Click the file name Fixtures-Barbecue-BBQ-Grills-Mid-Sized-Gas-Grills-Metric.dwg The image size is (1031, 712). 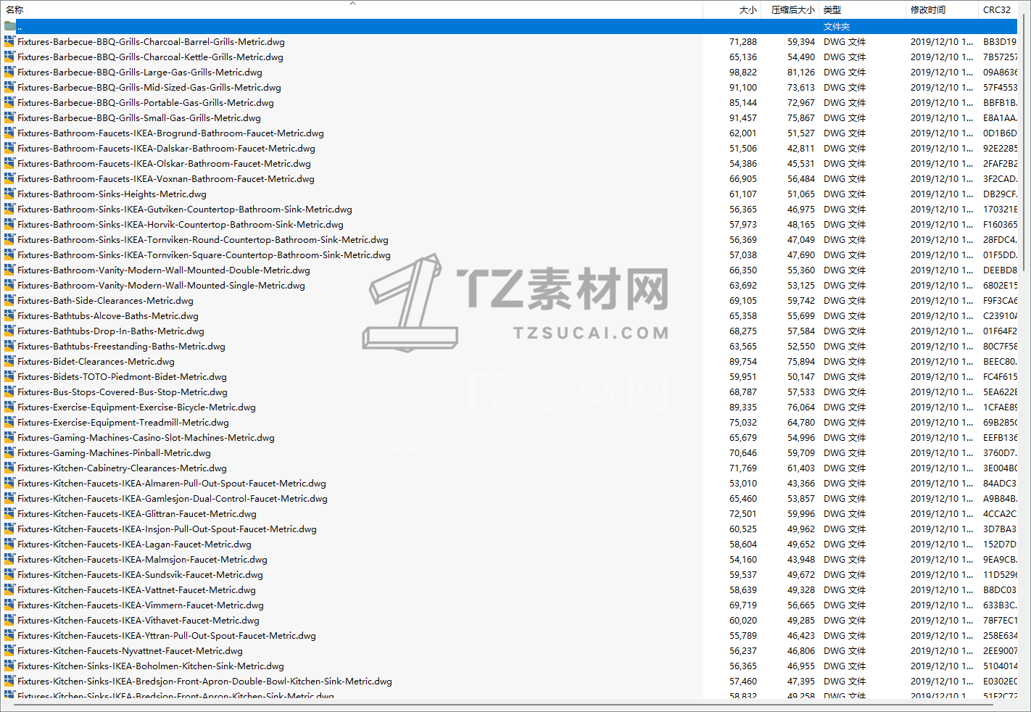coord(149,87)
